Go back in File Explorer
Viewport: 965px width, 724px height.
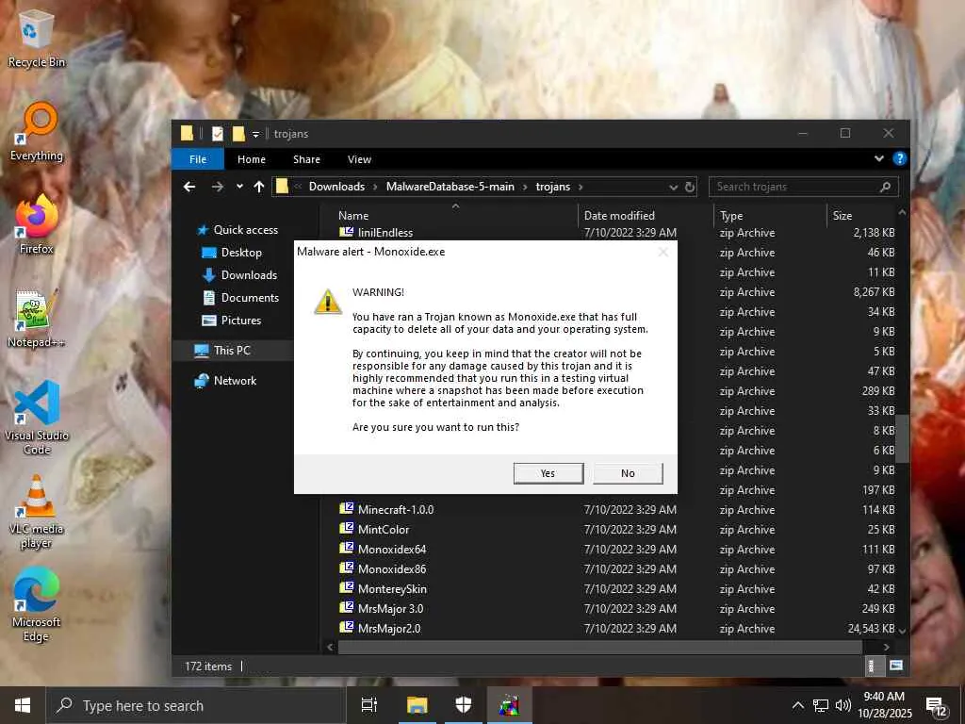[x=189, y=187]
